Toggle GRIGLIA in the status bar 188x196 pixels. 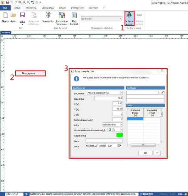163,194
